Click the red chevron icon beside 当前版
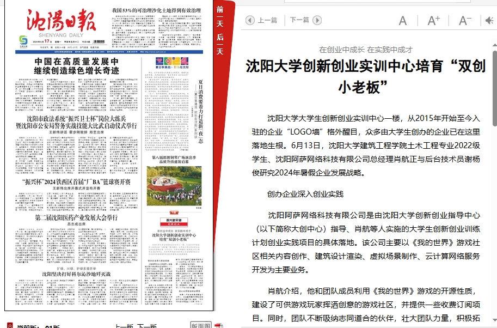The width and height of the screenshot is (497, 328). coord(10,326)
